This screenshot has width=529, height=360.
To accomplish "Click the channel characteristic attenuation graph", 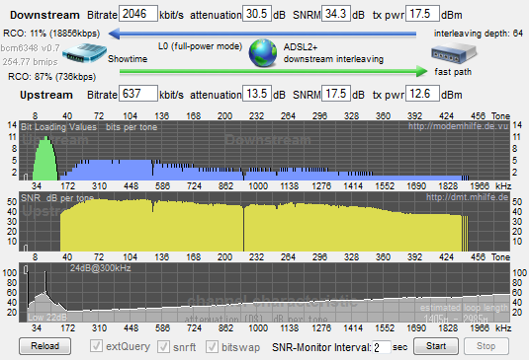I will point(264,292).
